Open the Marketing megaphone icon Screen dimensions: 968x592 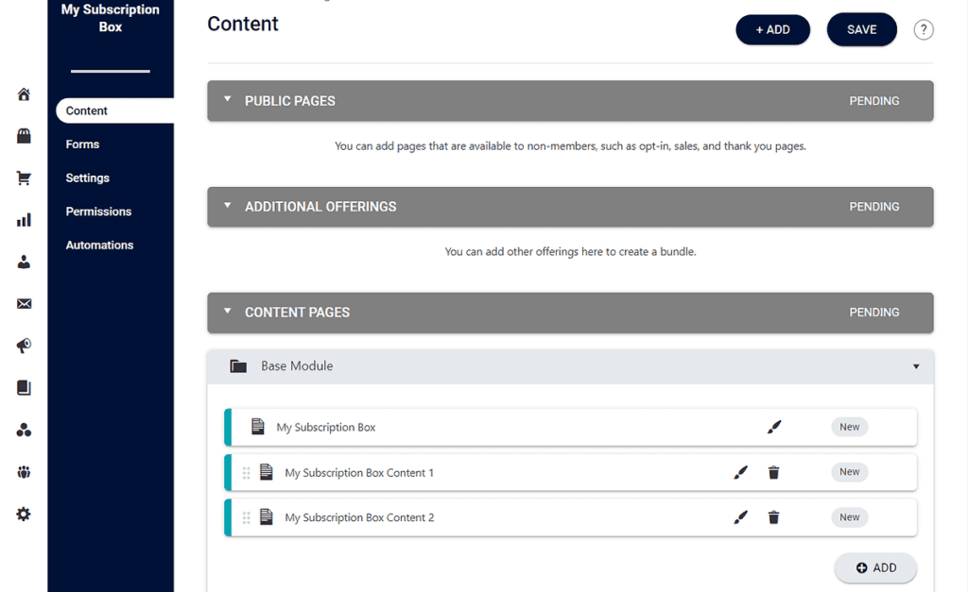(24, 346)
